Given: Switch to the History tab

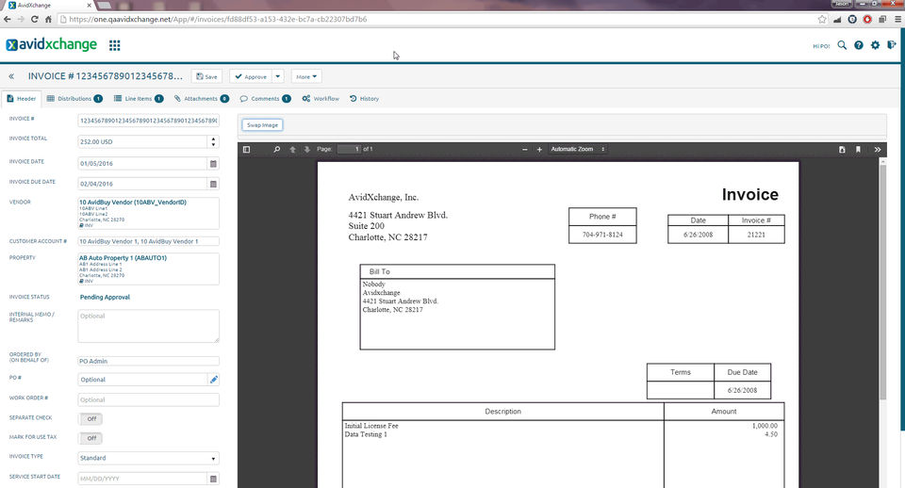Looking at the screenshot, I should point(364,99).
